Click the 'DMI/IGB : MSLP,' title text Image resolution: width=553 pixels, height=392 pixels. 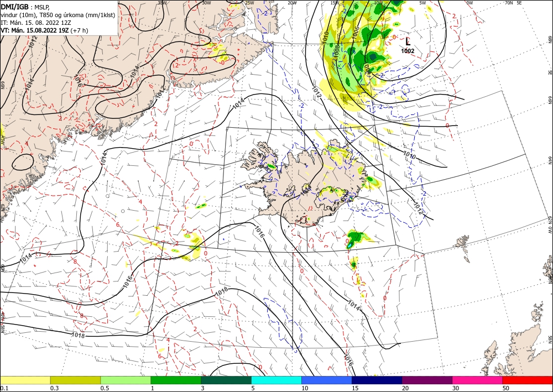(x=25, y=6)
